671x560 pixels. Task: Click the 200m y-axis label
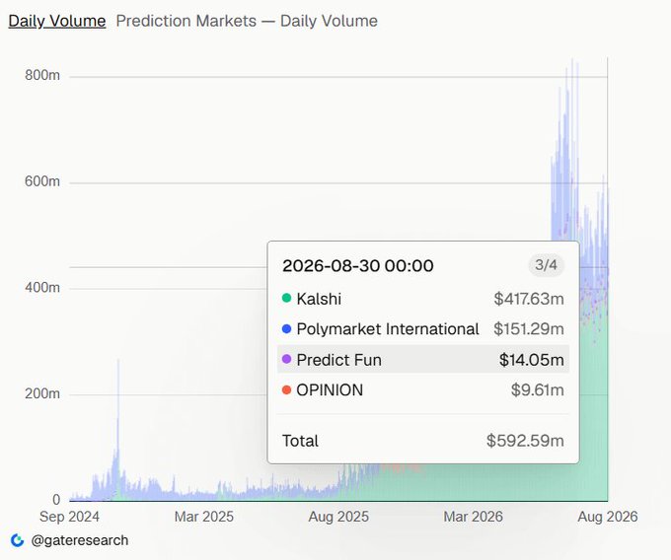coord(41,393)
